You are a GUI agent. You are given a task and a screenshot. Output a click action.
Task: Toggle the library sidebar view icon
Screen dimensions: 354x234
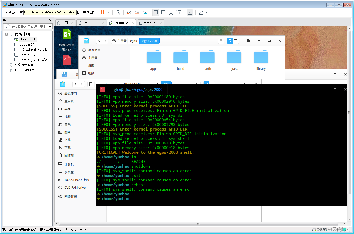[156, 12]
